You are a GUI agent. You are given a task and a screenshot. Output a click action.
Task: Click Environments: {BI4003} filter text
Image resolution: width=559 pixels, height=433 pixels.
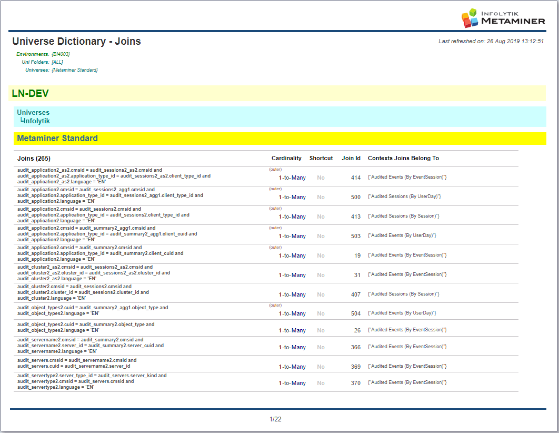click(x=43, y=54)
